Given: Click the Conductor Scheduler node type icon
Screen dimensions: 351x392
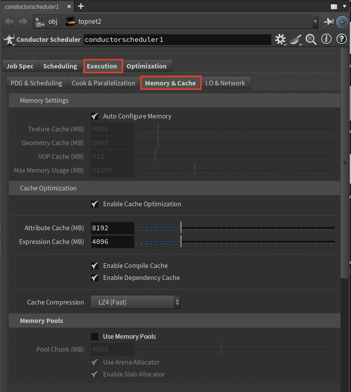Looking at the screenshot, I should (9, 39).
